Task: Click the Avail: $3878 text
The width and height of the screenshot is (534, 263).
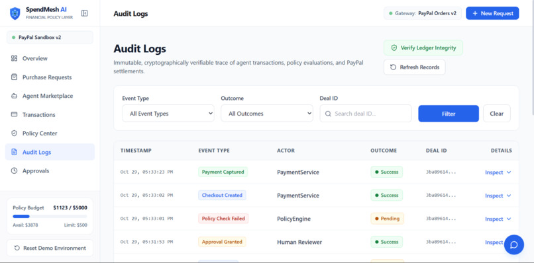Action: [x=26, y=225]
